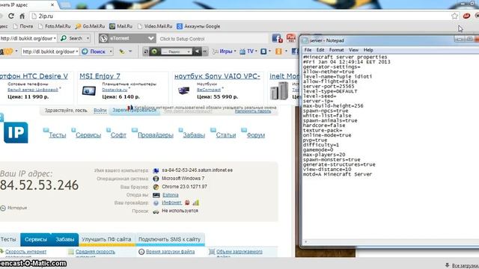Screen dimensions: 479x269
Task: Open Notepad File menu
Action: tap(308, 50)
